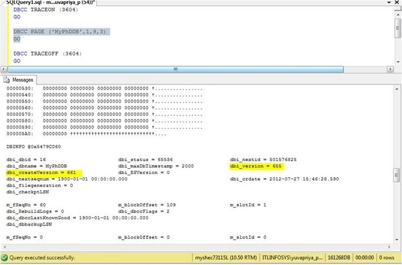The image size is (402, 265).
Task: Click the hex dump row 00000530
Action: pos(104,88)
